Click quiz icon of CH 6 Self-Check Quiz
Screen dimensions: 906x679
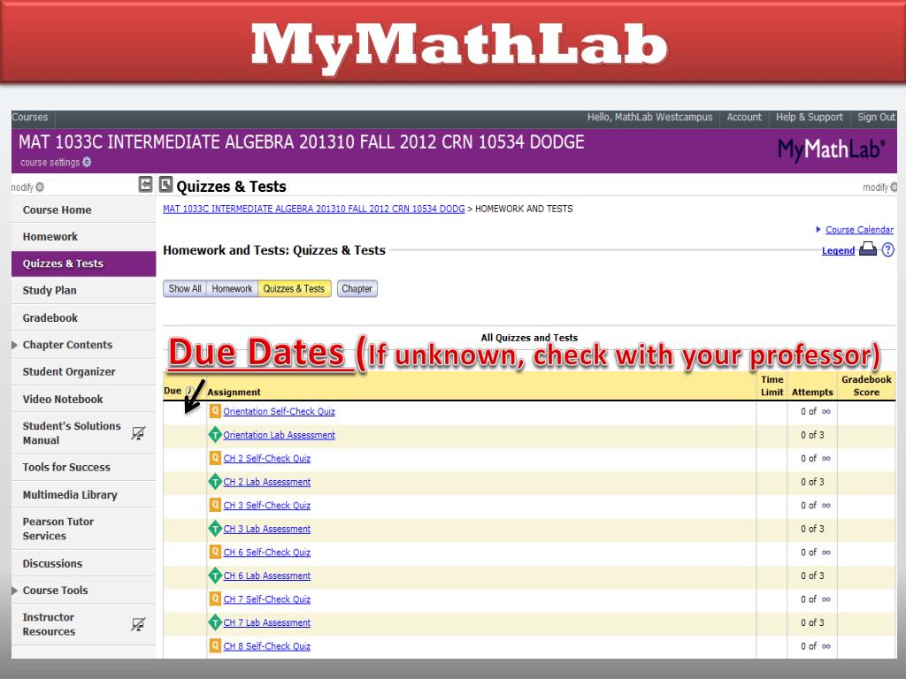click(215, 553)
